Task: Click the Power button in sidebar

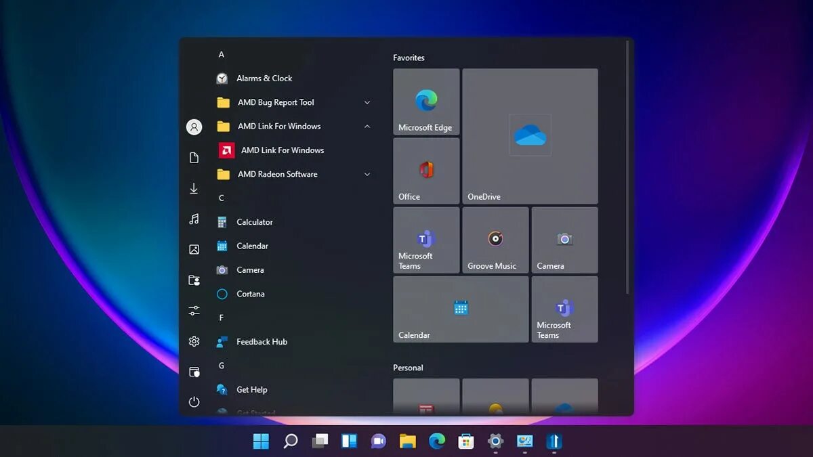Action: tap(194, 402)
